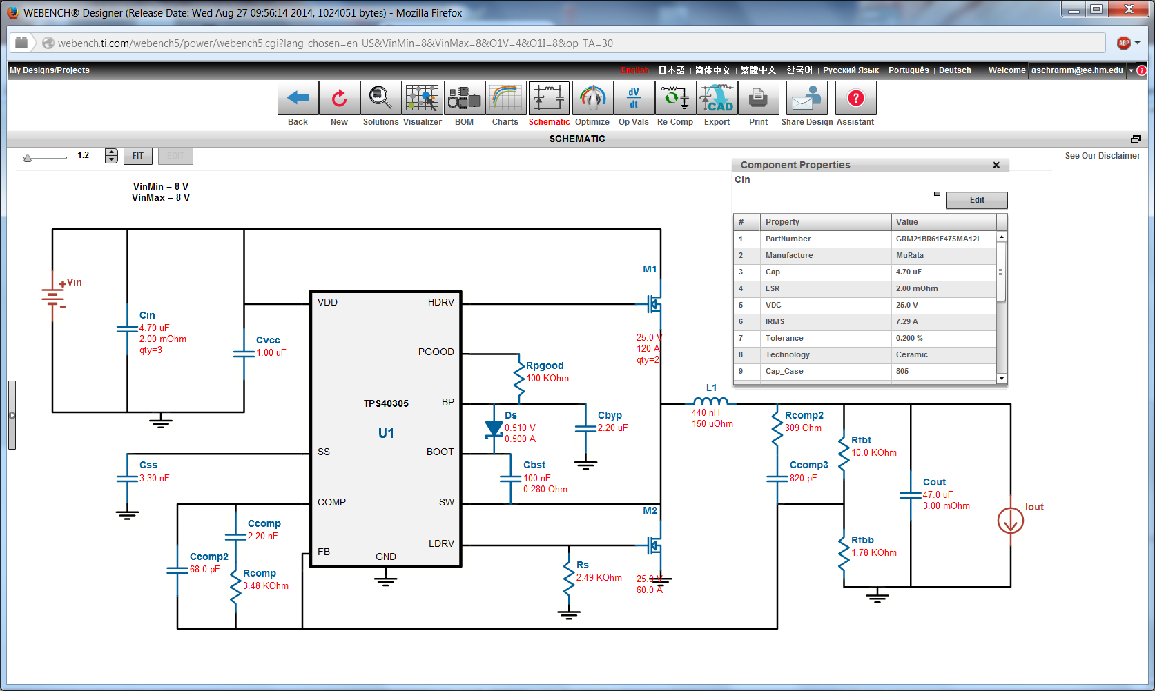Click the Vin battery symbol

(x=52, y=297)
